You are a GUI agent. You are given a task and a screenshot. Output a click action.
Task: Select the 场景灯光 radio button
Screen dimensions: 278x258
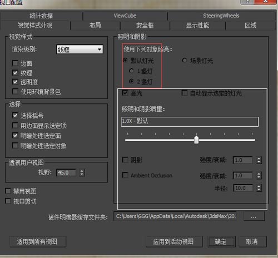pos(185,60)
